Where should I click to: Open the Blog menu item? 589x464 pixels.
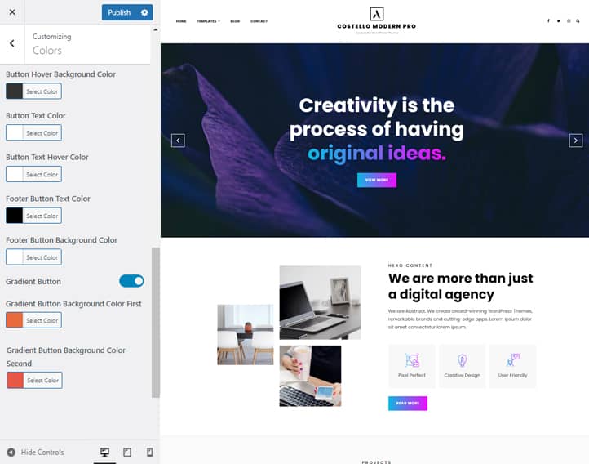235,21
